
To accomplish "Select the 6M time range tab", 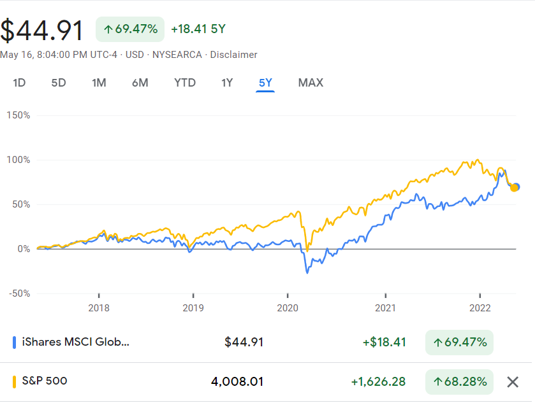I will click(x=140, y=83).
